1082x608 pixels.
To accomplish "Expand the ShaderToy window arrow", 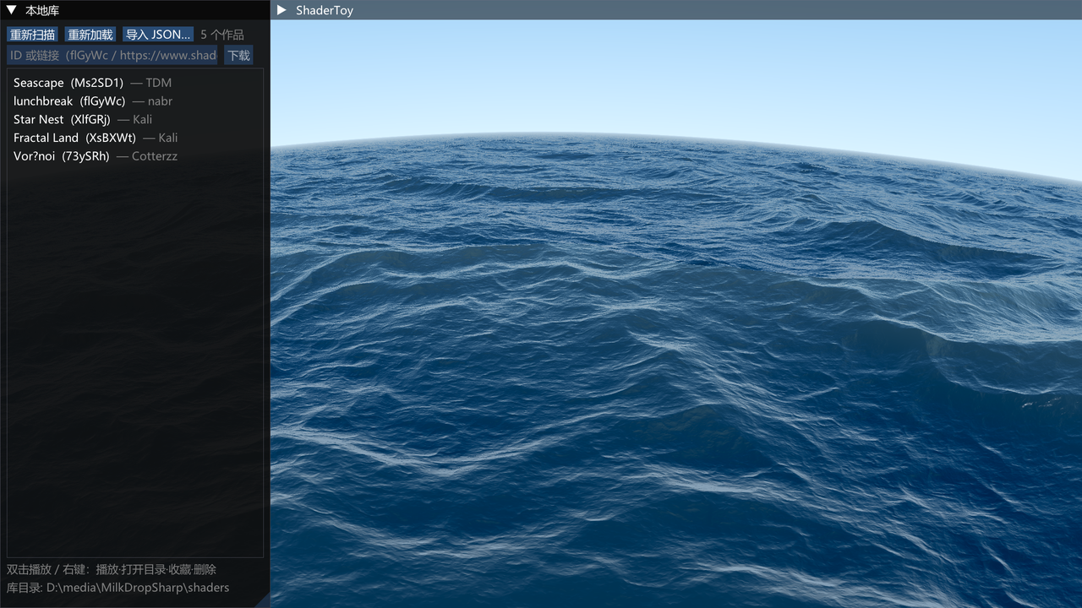I will [282, 10].
